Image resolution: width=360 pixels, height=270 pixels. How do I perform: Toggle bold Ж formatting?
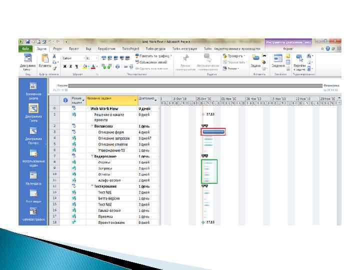coord(65,66)
